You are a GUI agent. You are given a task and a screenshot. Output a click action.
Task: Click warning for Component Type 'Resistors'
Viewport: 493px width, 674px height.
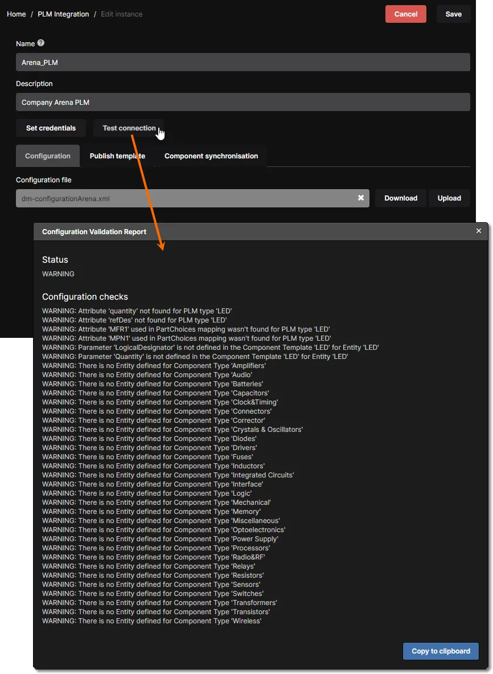tap(153, 575)
